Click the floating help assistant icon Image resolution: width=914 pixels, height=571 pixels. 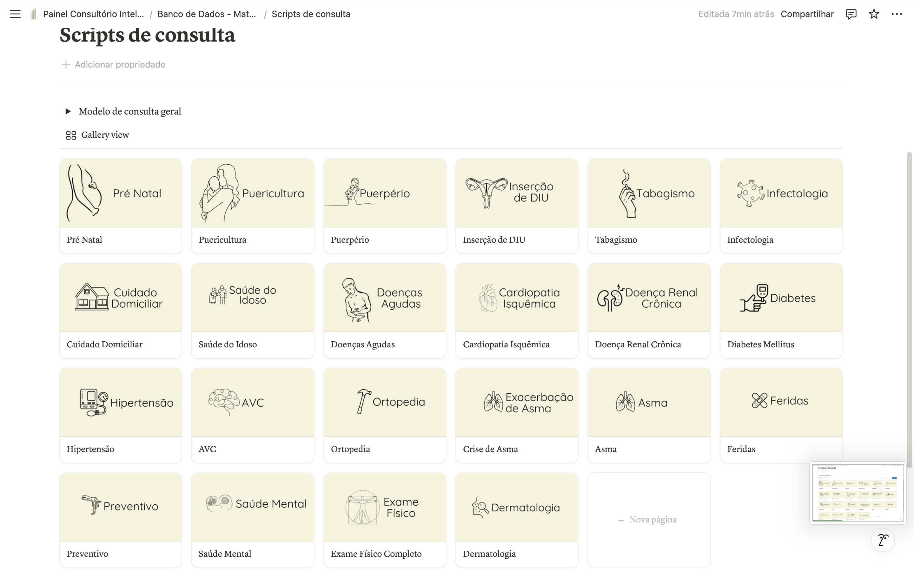point(883,540)
